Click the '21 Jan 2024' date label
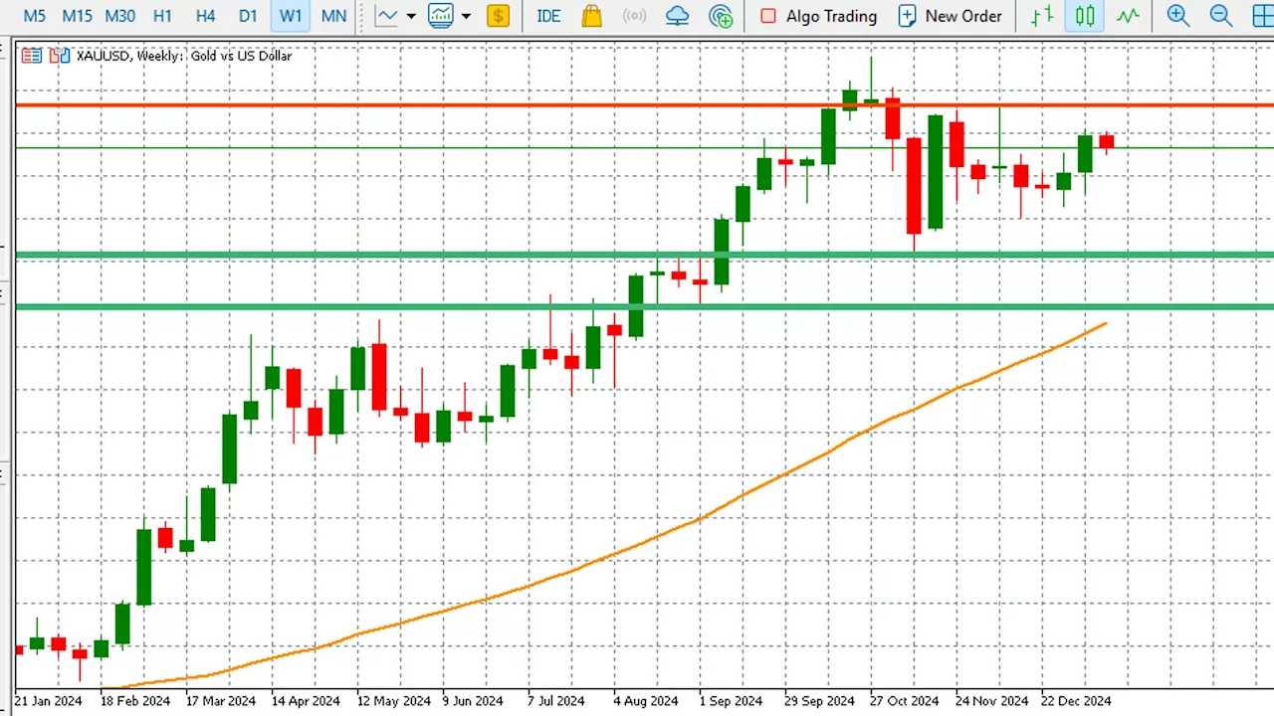Viewport: 1274px width, 716px height. [x=49, y=701]
